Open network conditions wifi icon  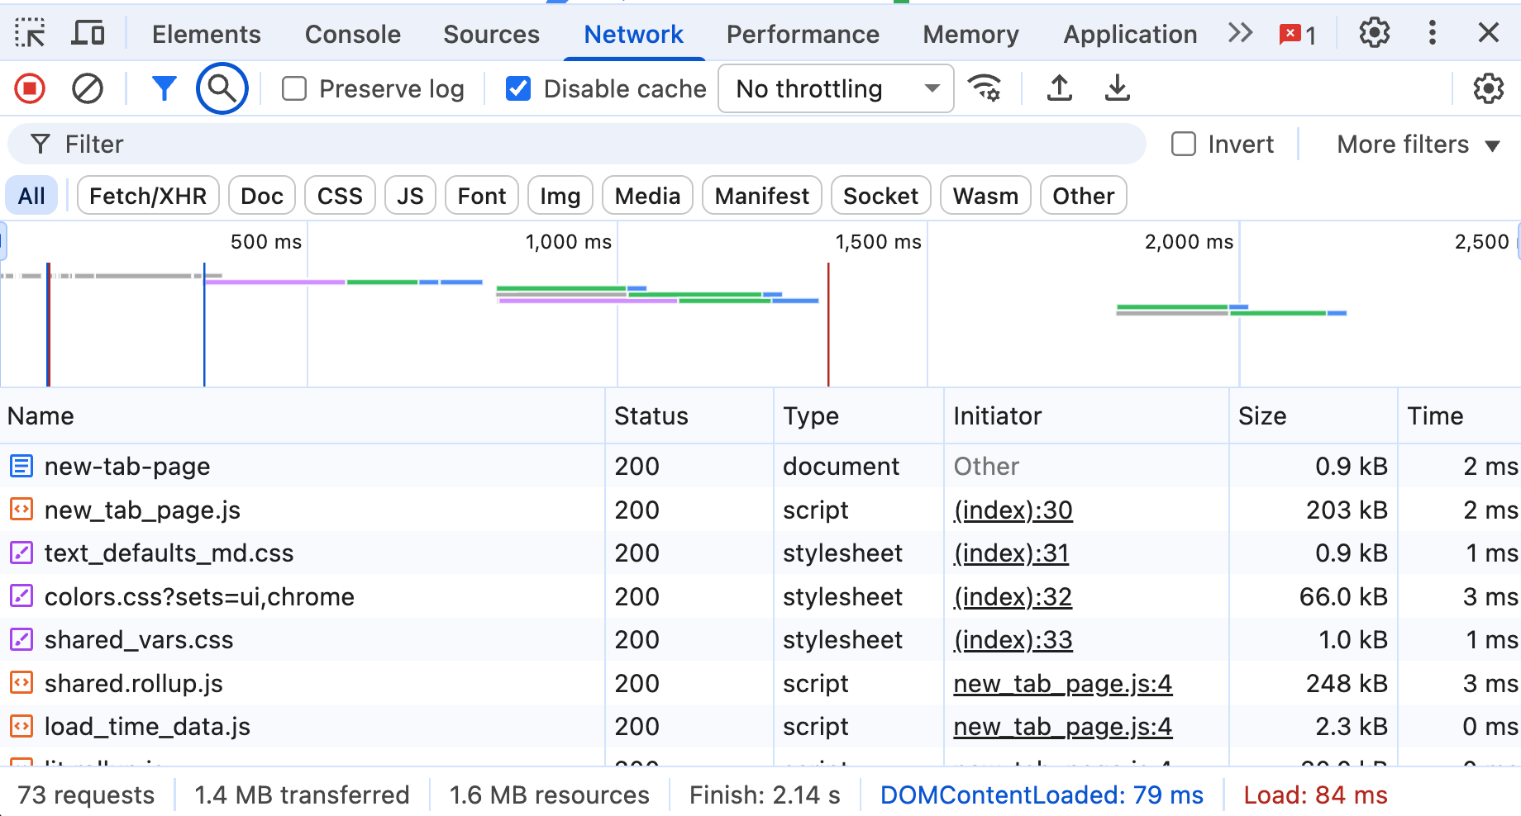click(985, 88)
